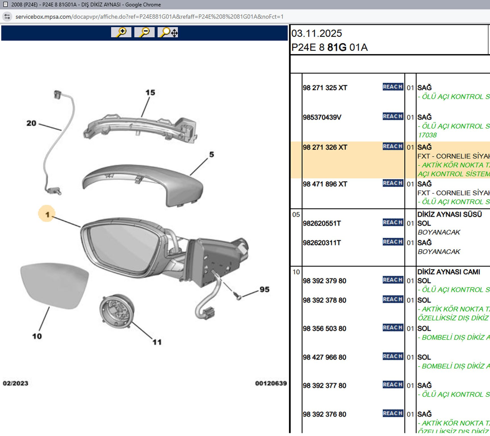Open site information icon in address bar
Viewport: 490px width, 436px height.
pos(7,16)
